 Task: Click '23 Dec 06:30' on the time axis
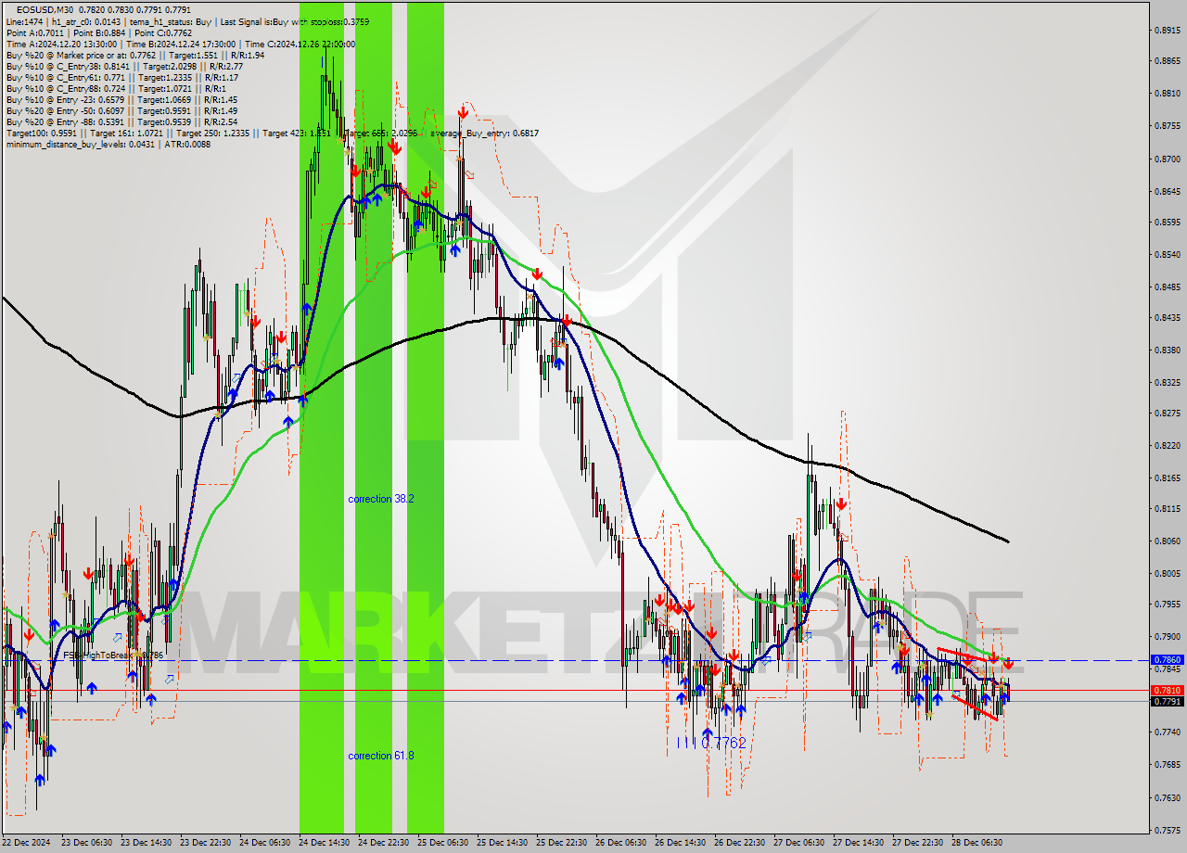coord(86,843)
